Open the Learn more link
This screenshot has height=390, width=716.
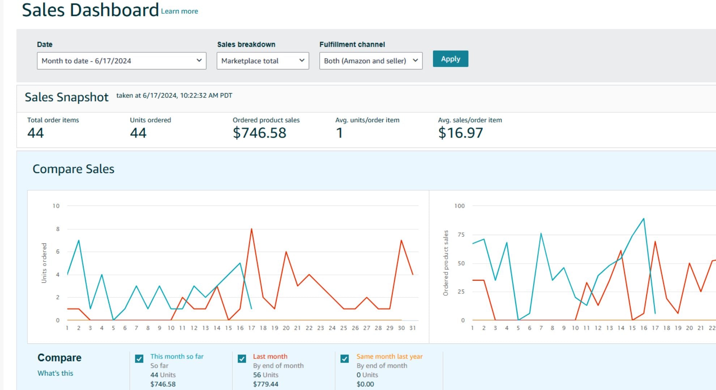click(179, 11)
